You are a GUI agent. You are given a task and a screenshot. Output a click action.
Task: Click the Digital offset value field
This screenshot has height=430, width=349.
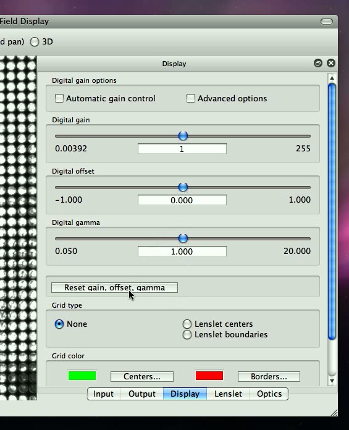coord(182,200)
